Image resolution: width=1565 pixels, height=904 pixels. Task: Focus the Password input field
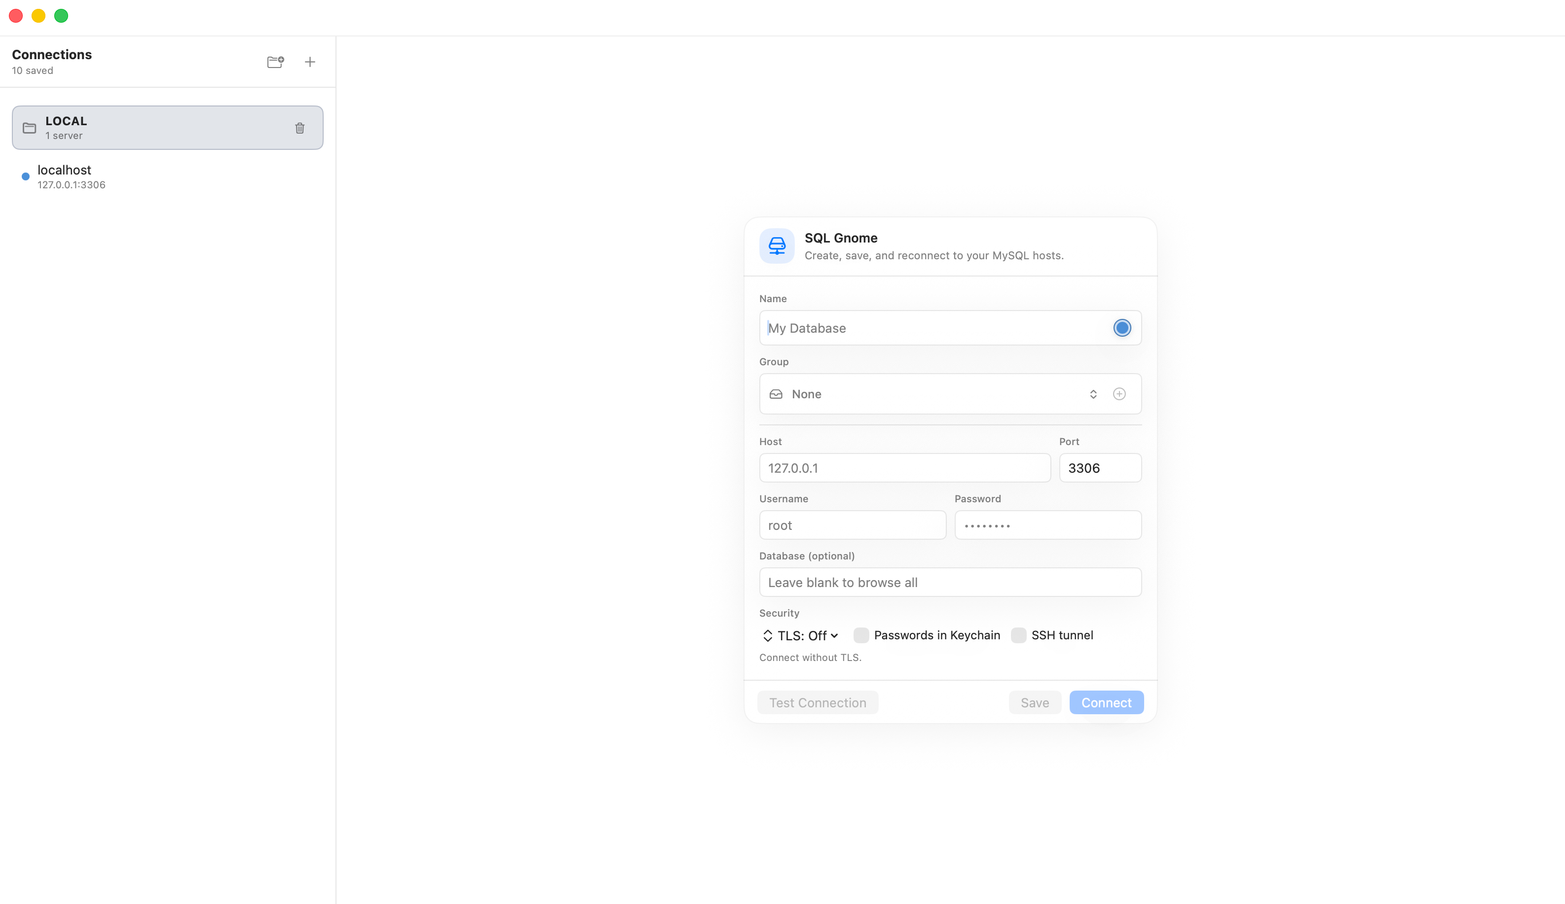[1047, 525]
